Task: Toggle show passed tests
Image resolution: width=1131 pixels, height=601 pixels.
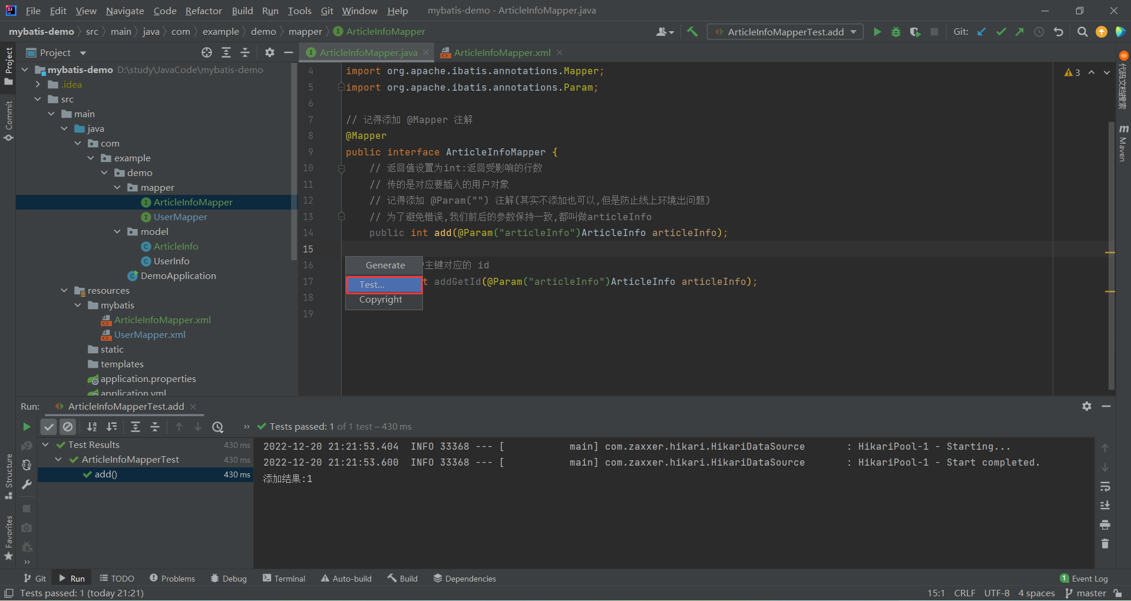Action: (49, 427)
